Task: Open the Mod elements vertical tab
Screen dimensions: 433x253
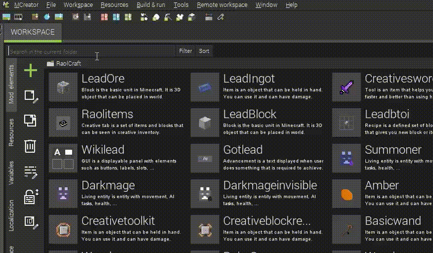Action: pyautogui.click(x=11, y=84)
